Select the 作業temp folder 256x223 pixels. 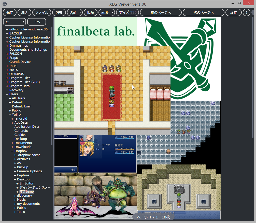coord(27,192)
